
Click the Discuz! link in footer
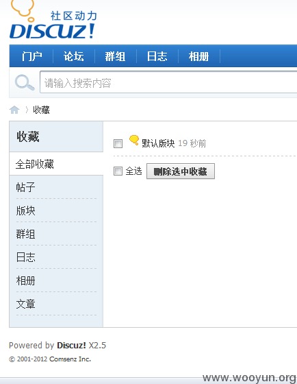(71, 346)
